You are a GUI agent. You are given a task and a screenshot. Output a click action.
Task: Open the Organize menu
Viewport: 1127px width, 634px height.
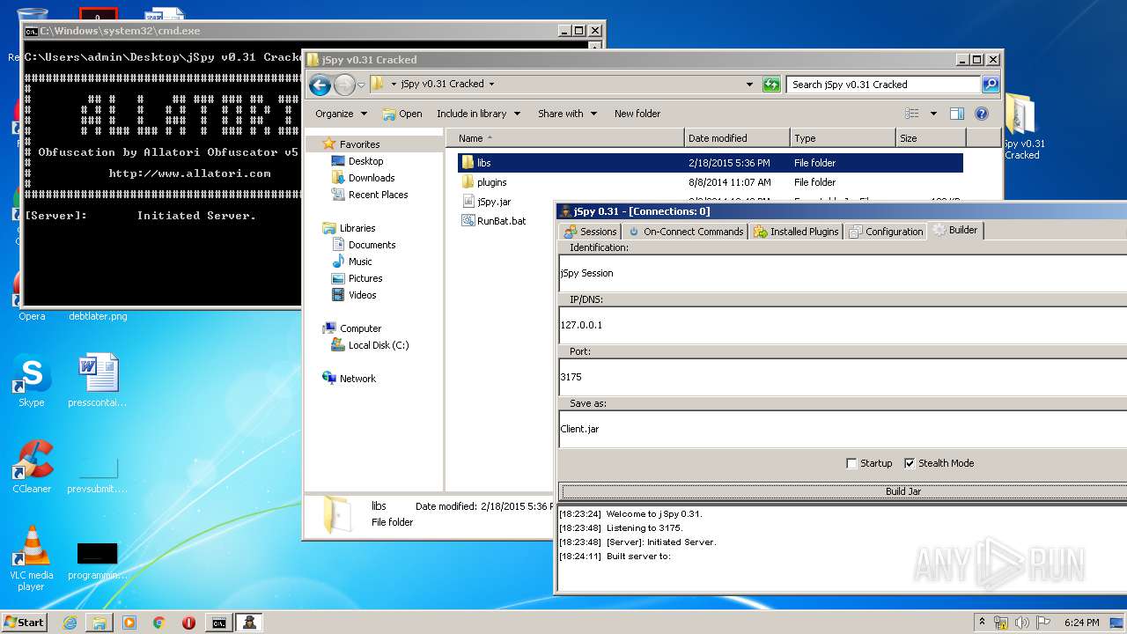pos(341,114)
